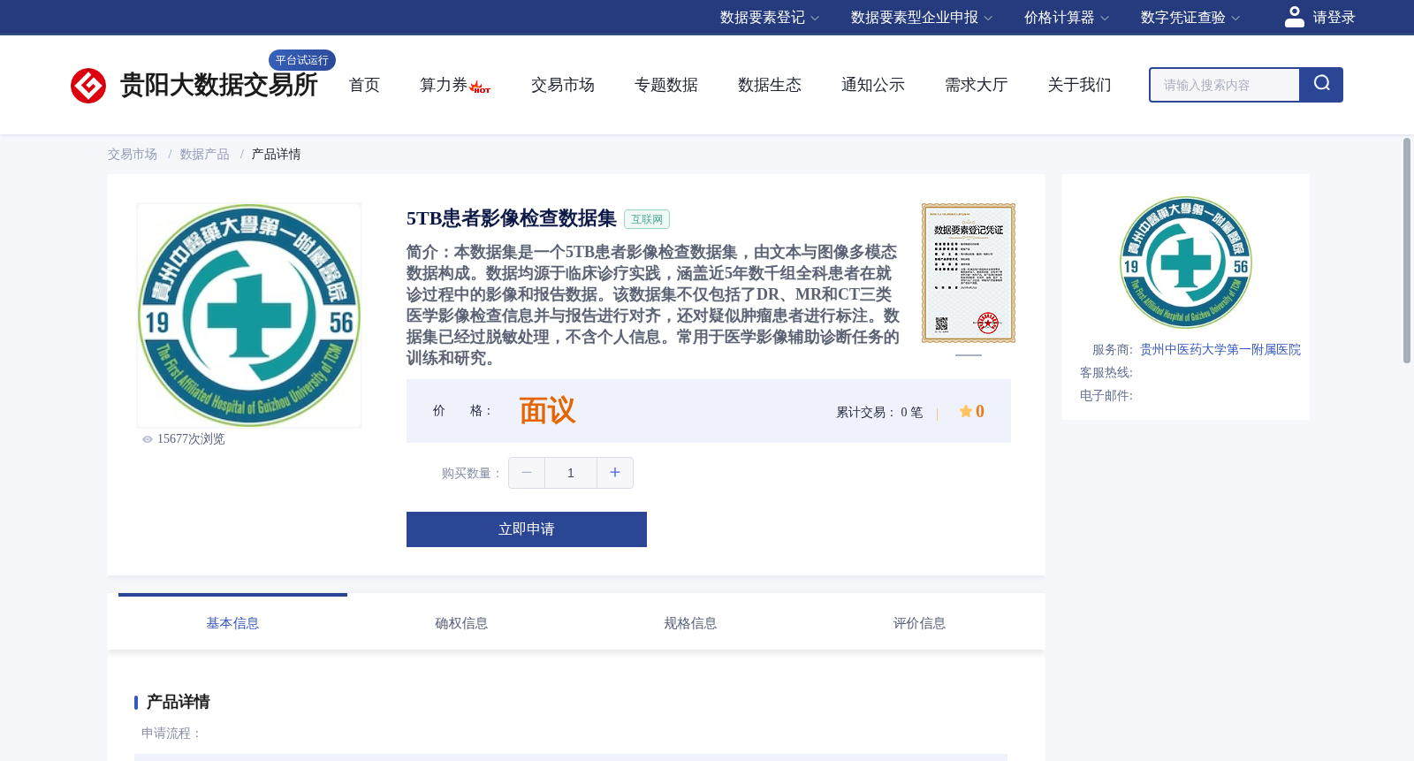
Task: Click the 请登录 login link
Action: (1334, 18)
